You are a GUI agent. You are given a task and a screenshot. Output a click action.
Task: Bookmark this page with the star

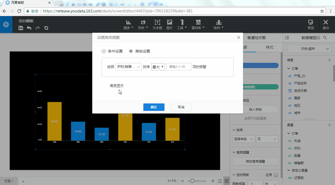point(322,11)
